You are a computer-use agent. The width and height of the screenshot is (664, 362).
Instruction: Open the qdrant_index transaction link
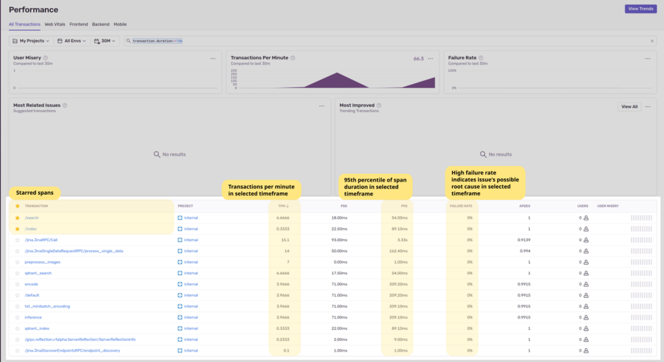(x=37, y=328)
